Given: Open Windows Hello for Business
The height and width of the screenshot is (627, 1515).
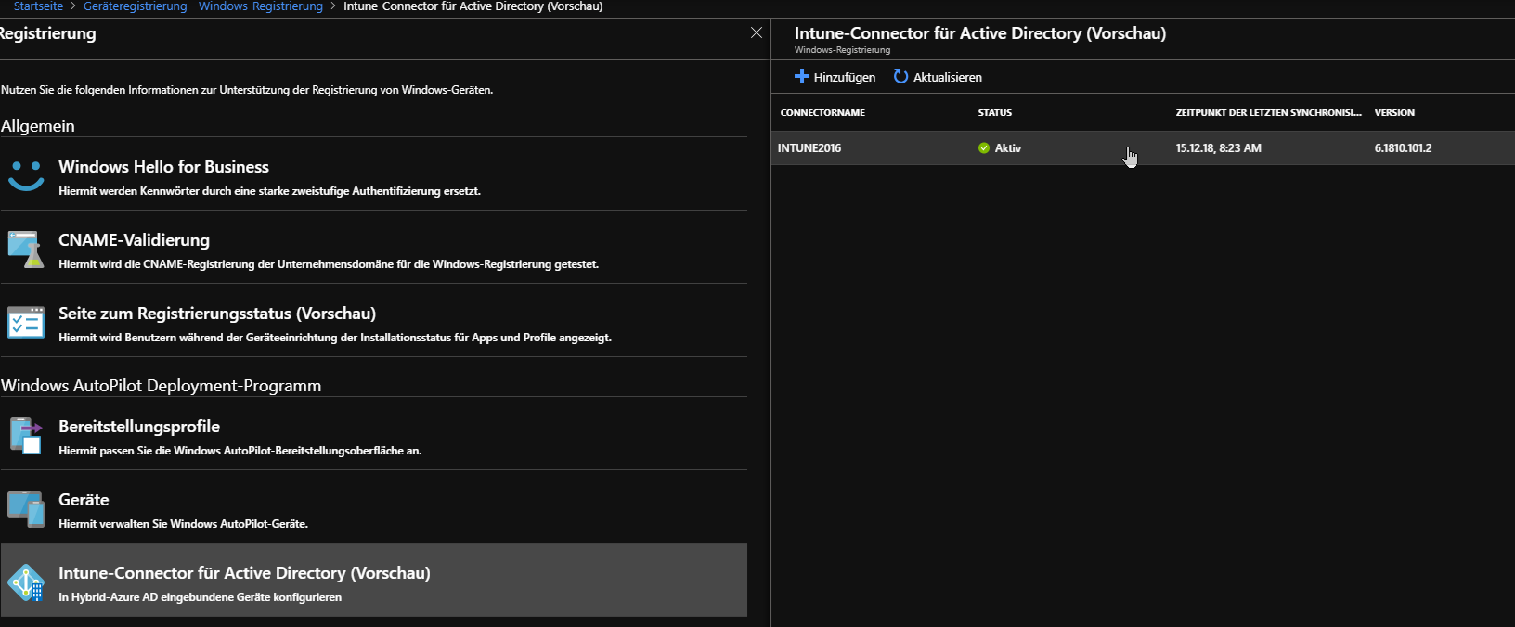Looking at the screenshot, I should click(x=374, y=174).
